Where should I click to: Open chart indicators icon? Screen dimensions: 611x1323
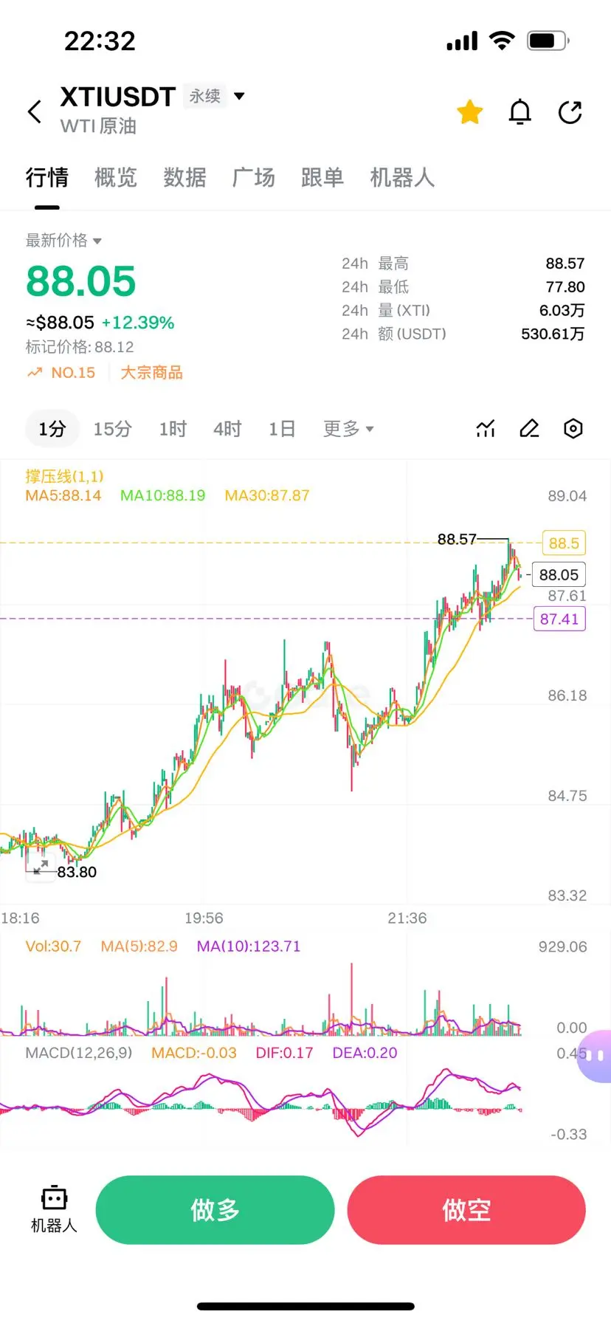(486, 428)
